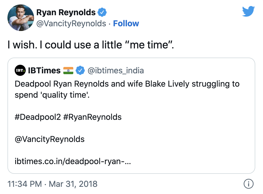Open Ryan Reynolds' profile picture

(x=19, y=17)
